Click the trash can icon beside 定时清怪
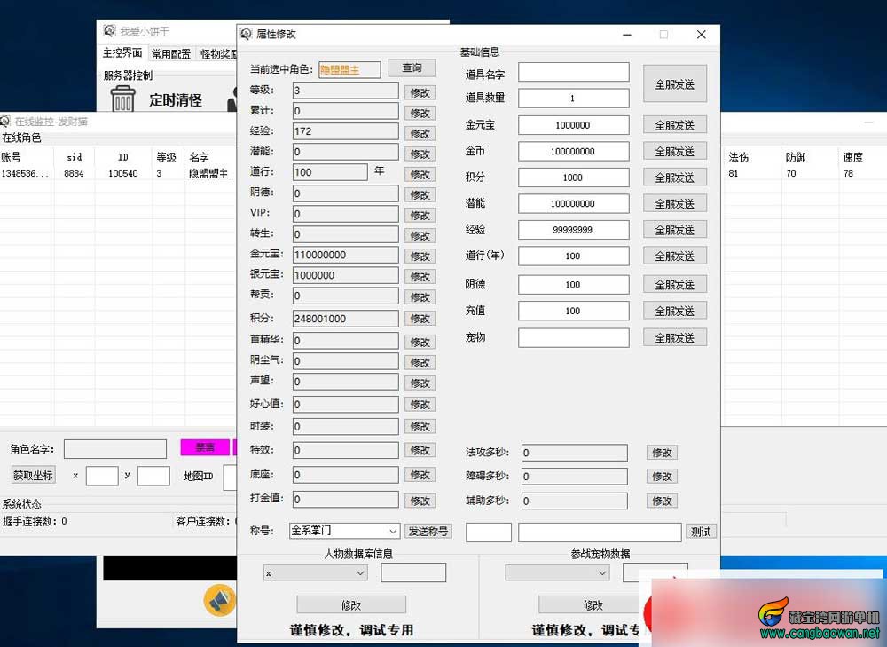This screenshot has width=887, height=647. tap(122, 99)
